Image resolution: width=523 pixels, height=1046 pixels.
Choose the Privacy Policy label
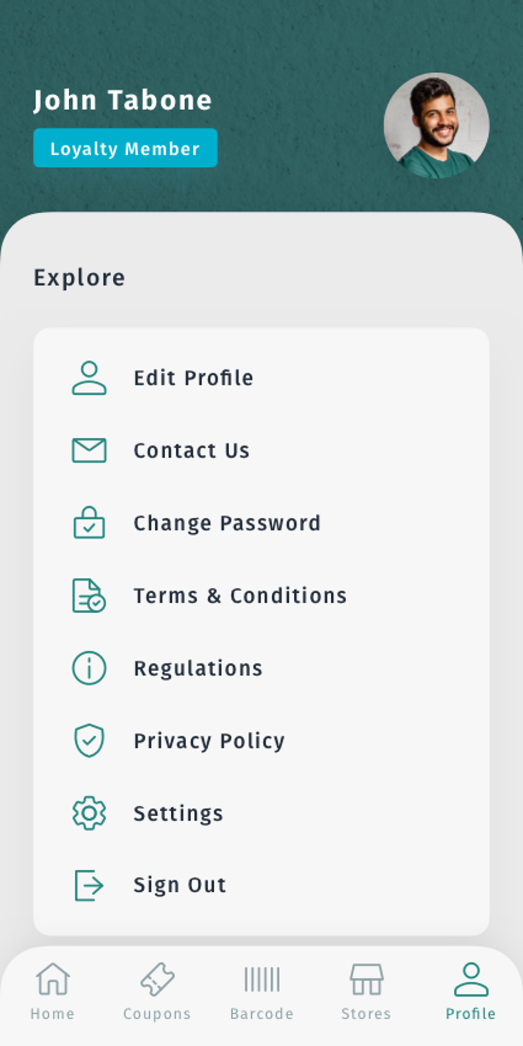pos(209,741)
